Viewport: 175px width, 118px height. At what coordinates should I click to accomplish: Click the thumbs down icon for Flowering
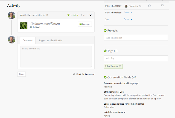[x=162, y=6]
